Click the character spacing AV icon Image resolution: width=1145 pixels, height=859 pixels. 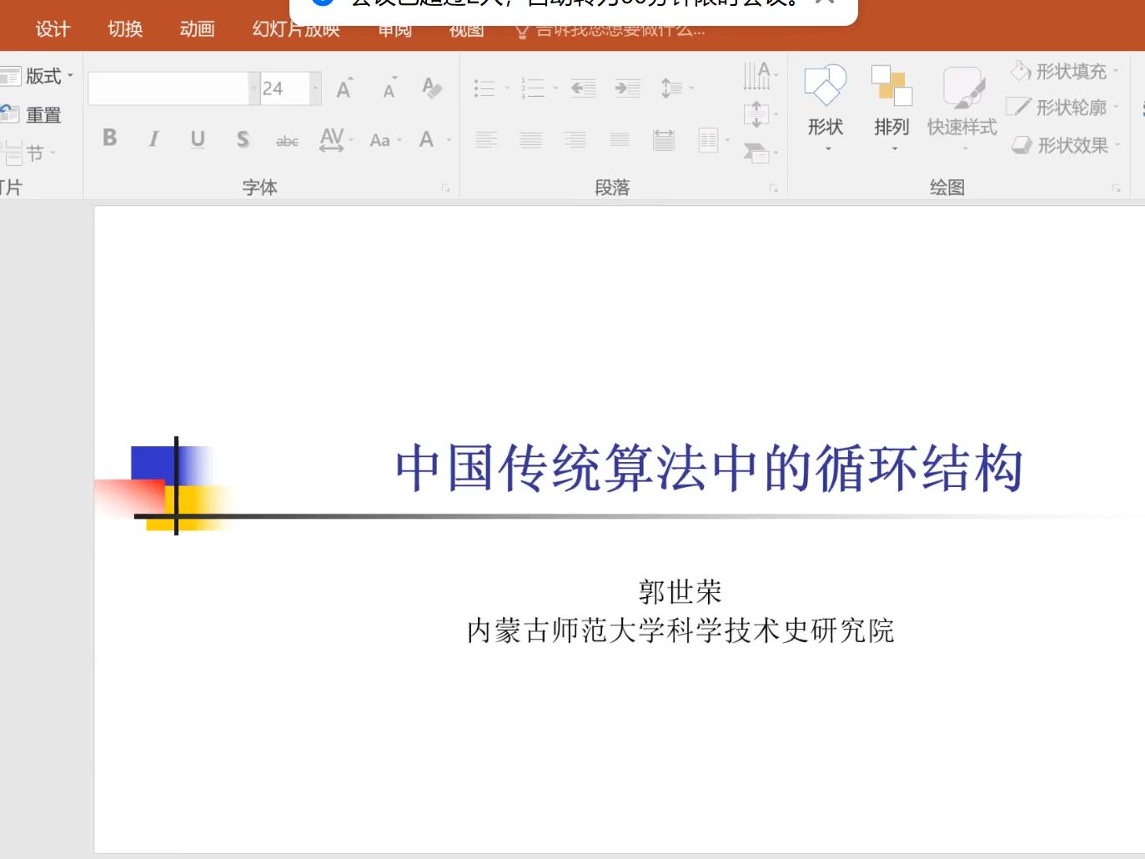332,139
